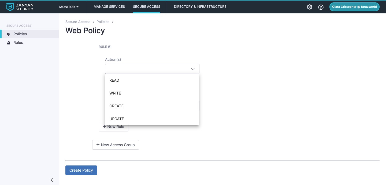The image size is (386, 185).
Task: Add a New Access Group
Action: [116, 145]
